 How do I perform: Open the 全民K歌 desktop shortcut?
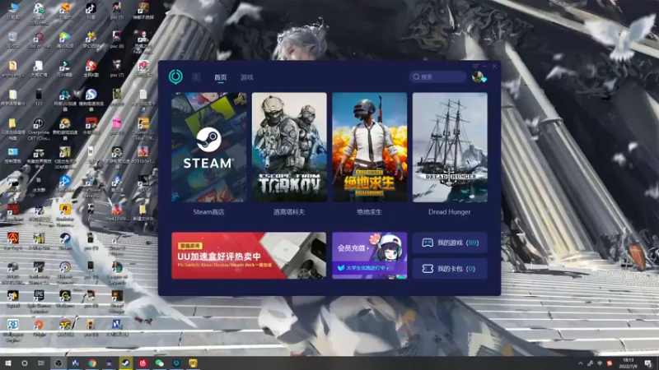(x=91, y=69)
